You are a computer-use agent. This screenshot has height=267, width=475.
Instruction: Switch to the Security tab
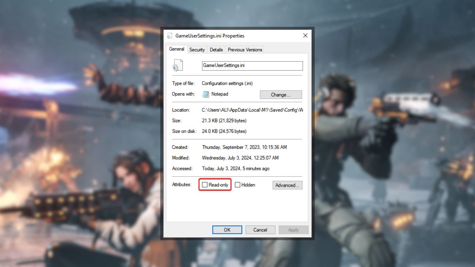tap(197, 49)
